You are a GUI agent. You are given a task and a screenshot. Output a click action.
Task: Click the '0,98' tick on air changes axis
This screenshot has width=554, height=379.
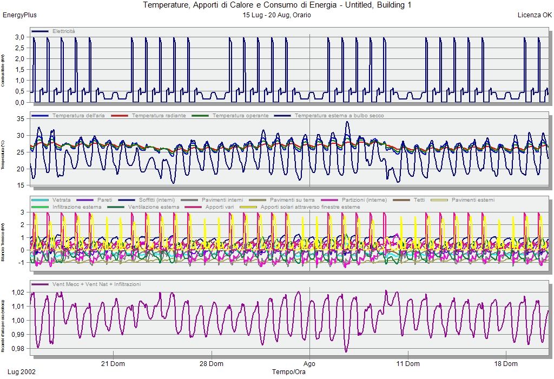coord(18,349)
